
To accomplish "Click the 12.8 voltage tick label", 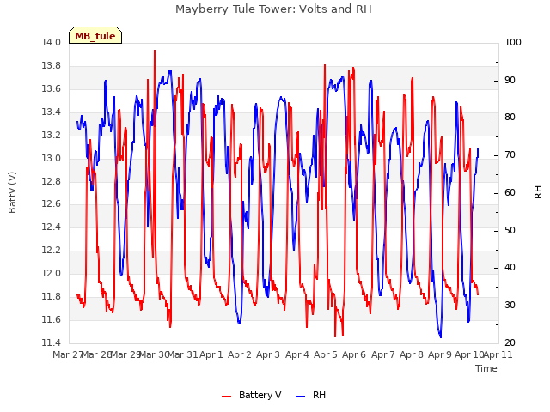I will [51, 181].
